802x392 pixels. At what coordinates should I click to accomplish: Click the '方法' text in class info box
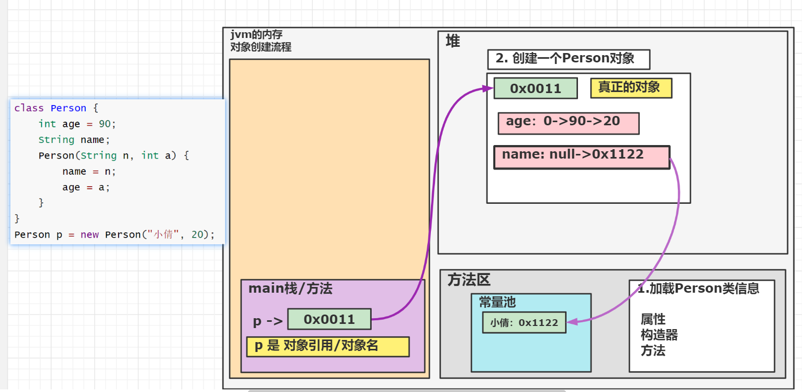[653, 350]
